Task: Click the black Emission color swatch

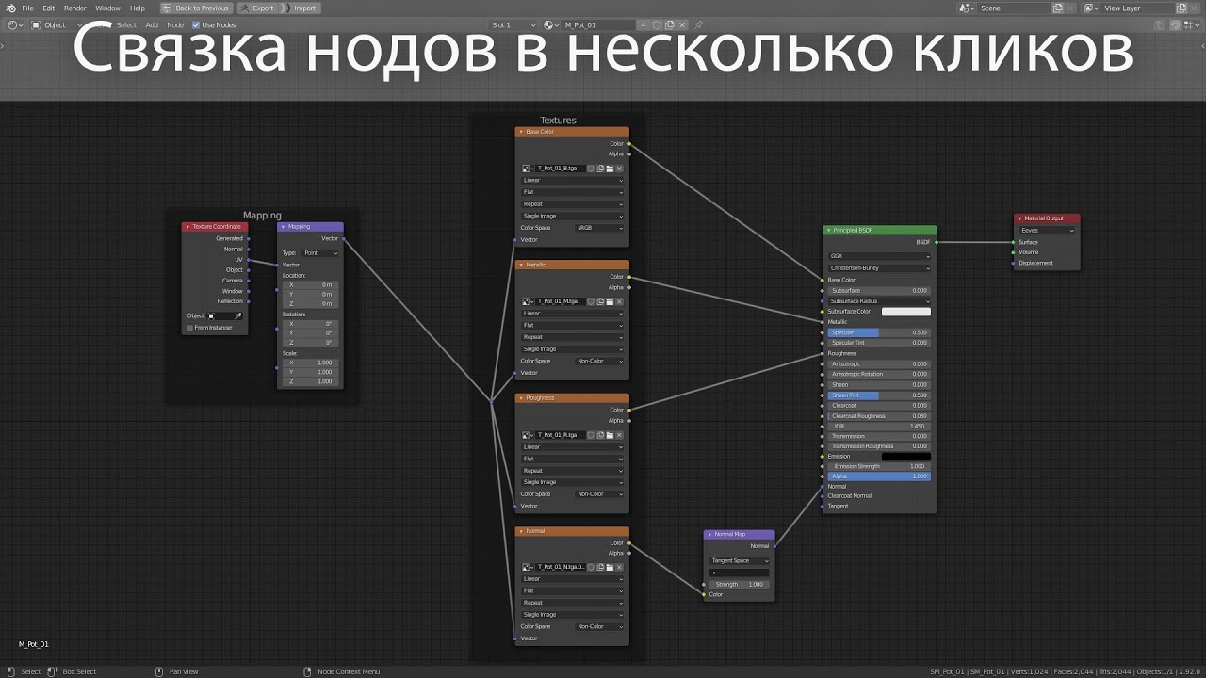Action: (905, 457)
